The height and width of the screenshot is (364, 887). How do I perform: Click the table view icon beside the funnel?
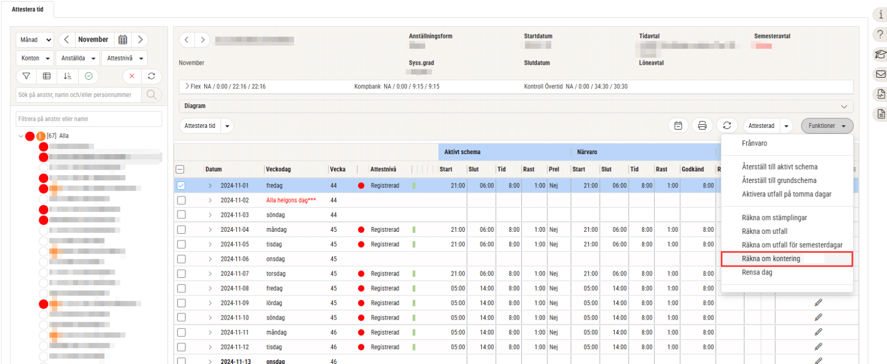point(47,76)
